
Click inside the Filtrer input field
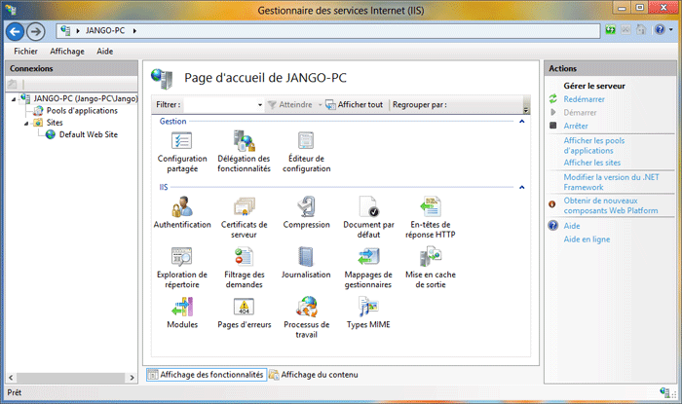pyautogui.click(x=219, y=105)
